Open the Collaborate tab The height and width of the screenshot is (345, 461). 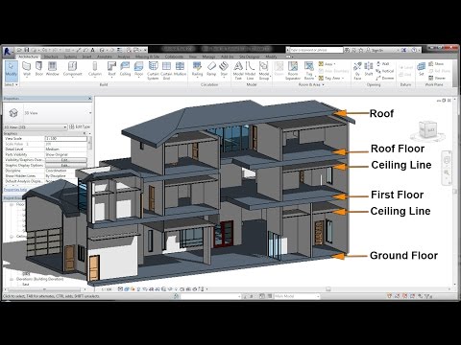[174, 57]
